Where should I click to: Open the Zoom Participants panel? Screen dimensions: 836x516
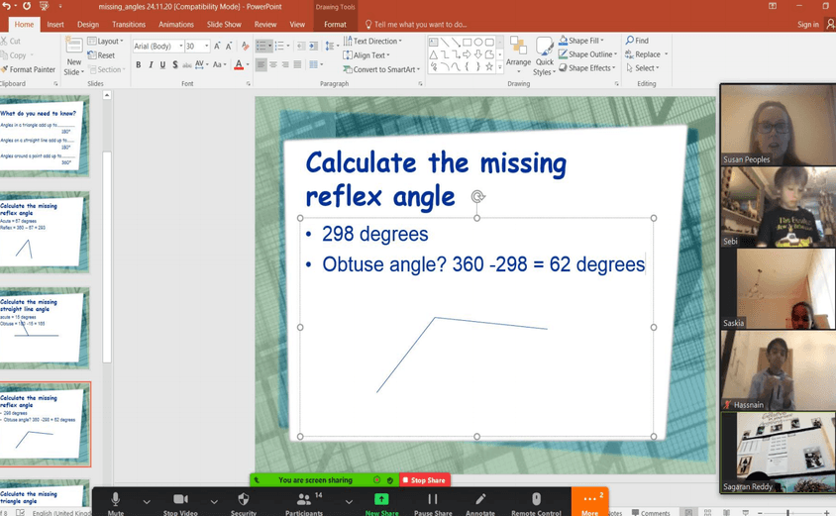(304, 501)
